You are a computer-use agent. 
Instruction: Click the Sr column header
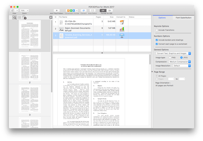click(x=56, y=17)
